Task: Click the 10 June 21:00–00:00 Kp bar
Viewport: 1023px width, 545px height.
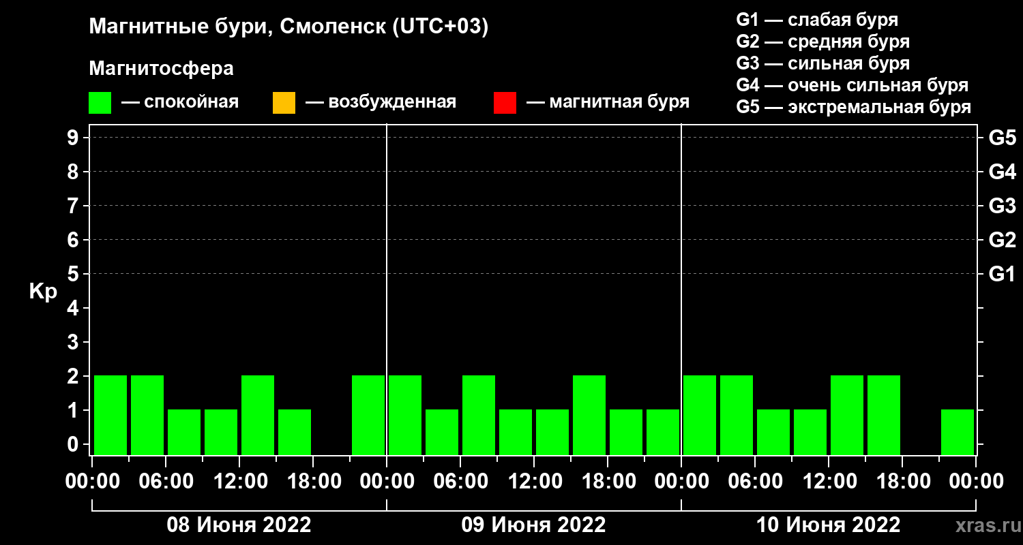Action: [958, 432]
